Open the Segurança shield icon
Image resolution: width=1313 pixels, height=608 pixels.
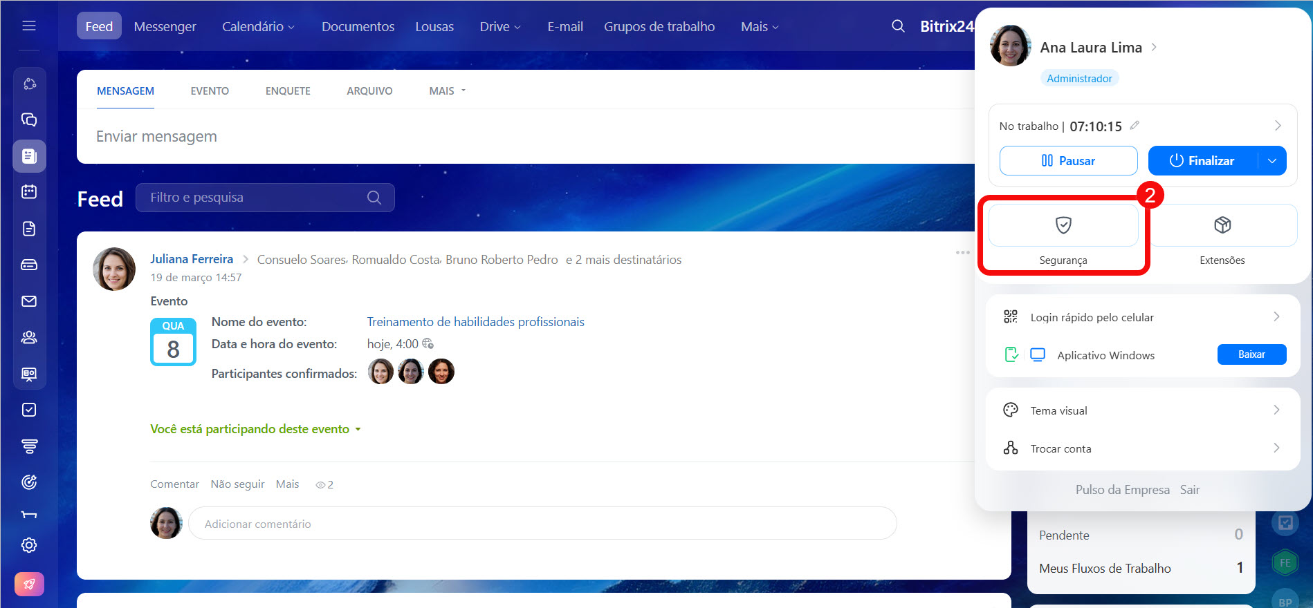pyautogui.click(x=1063, y=225)
